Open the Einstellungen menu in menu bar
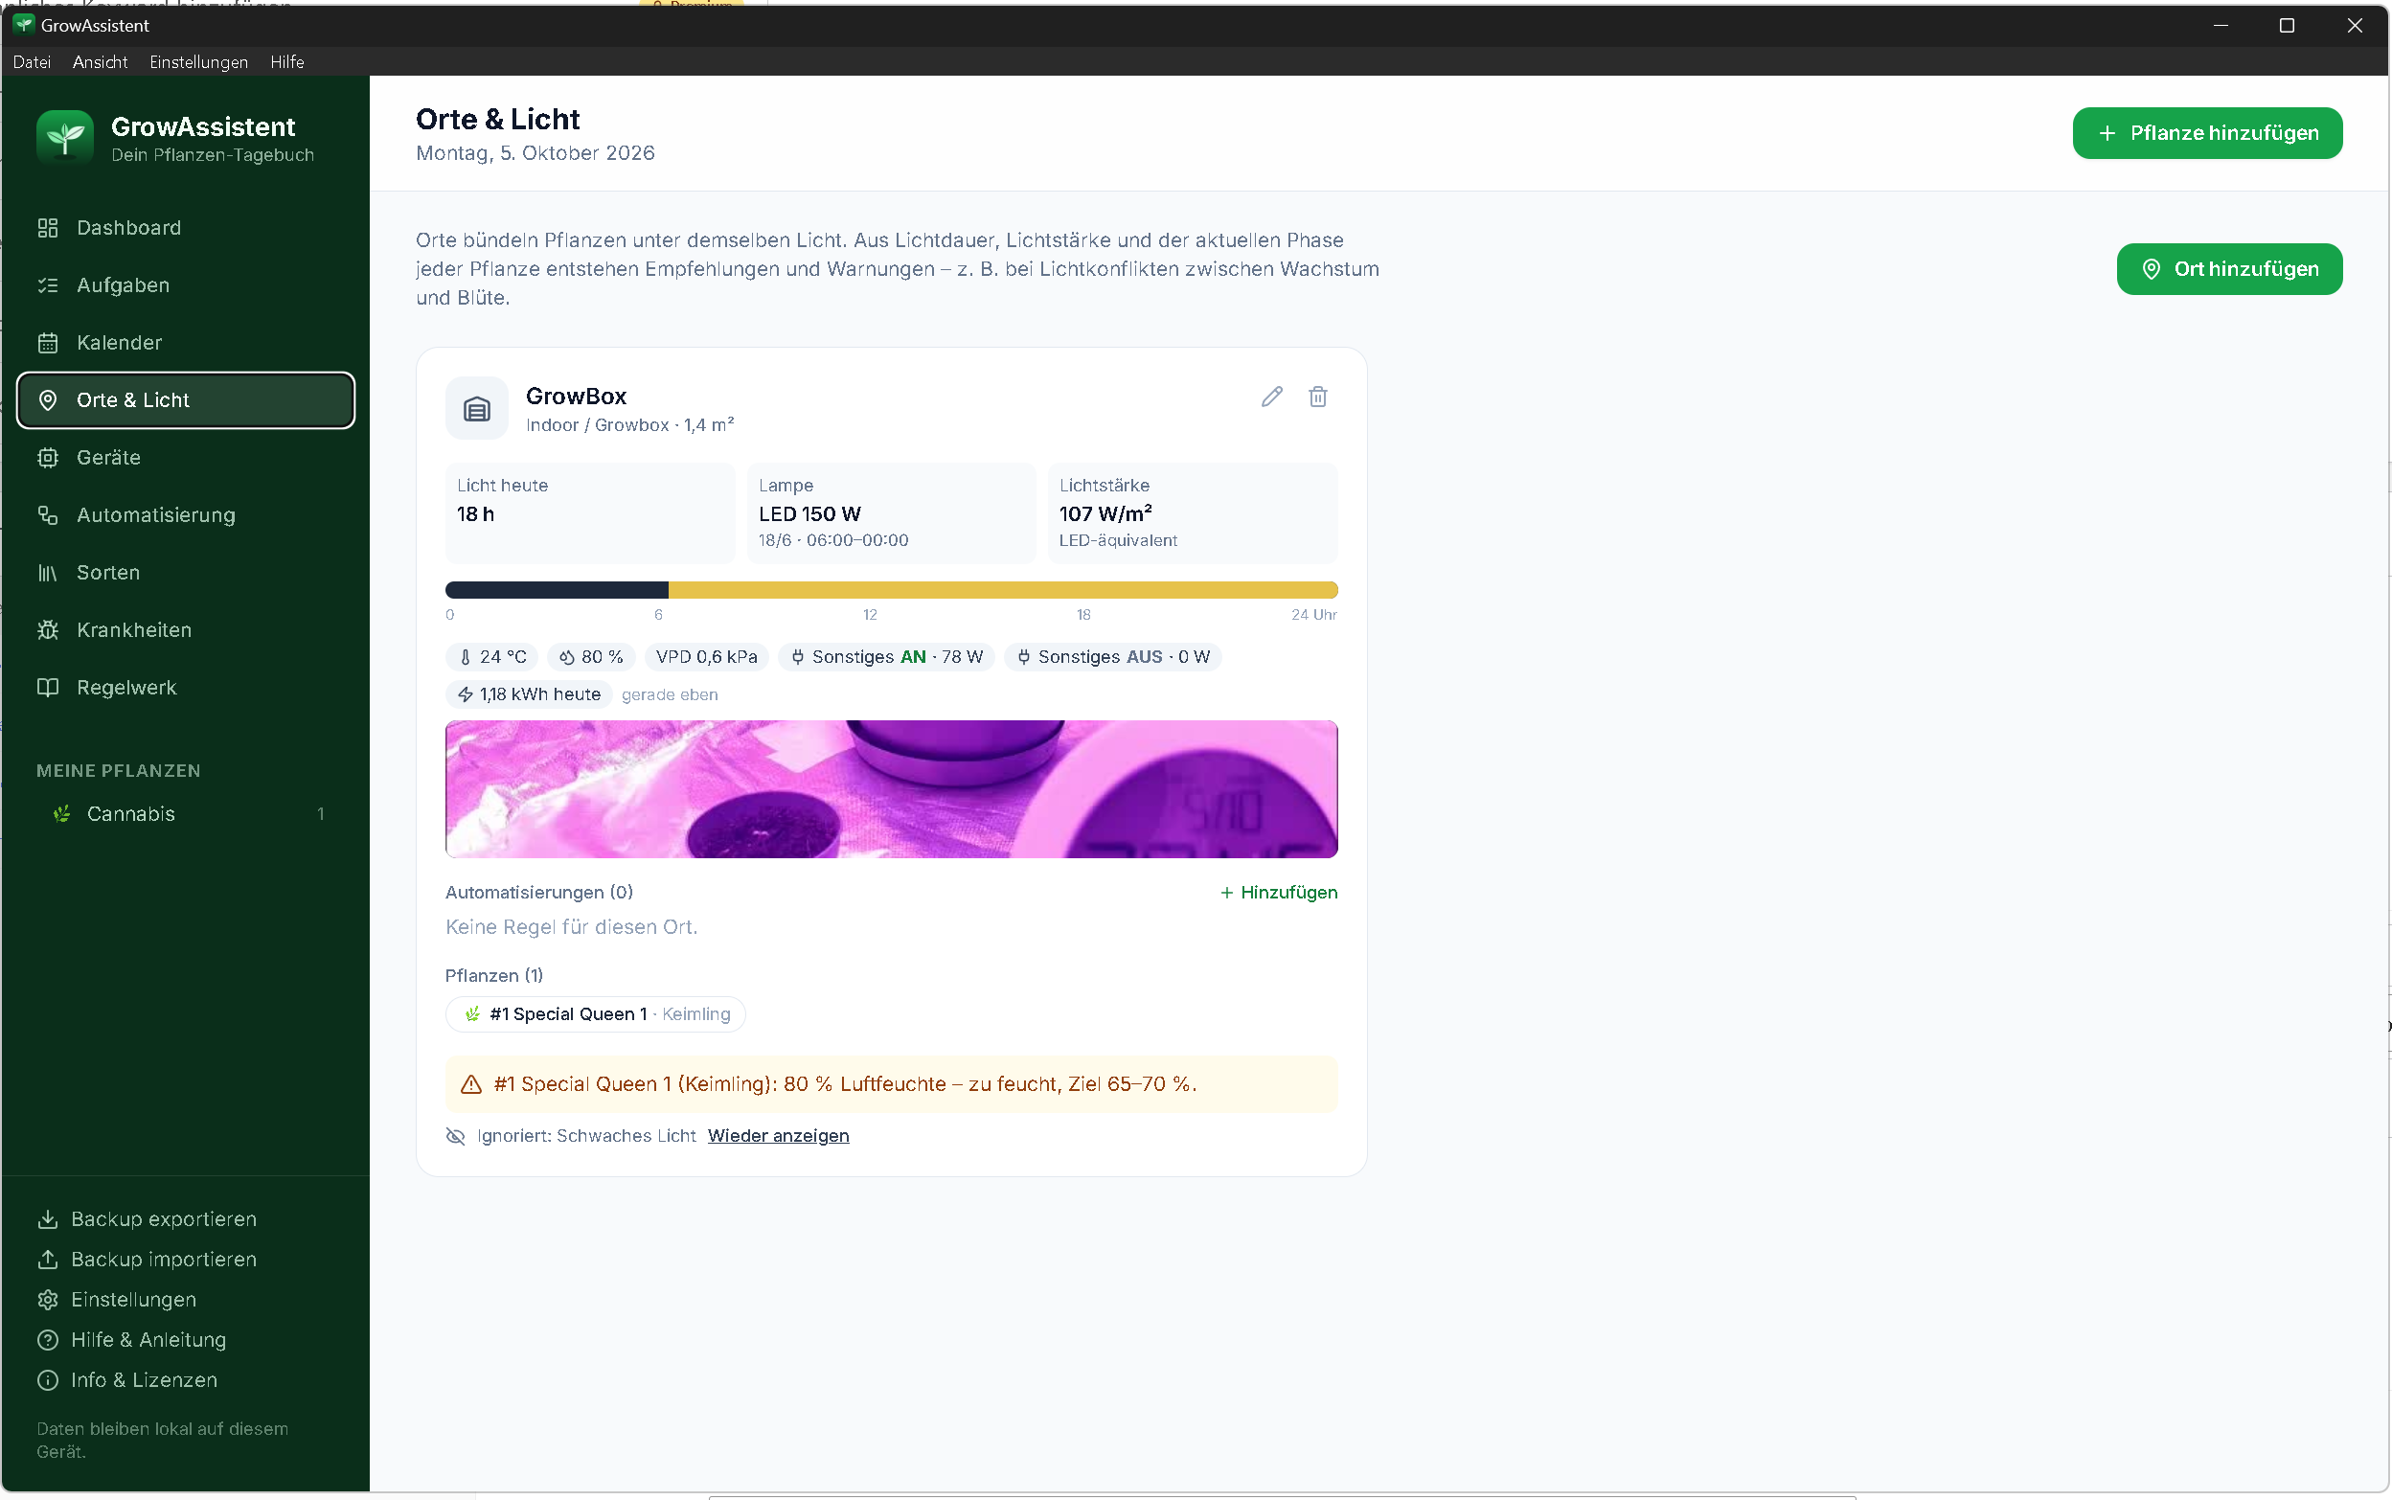This screenshot has width=2392, height=1500. (x=198, y=61)
